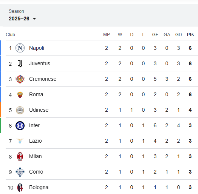Click the Lazio eagle crest
Viewport: 198px width, 194px height.
(x=20, y=141)
